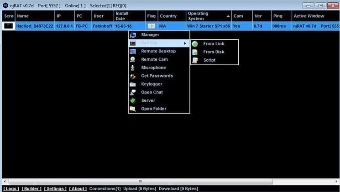Click the Run File terminal icon

133,43
